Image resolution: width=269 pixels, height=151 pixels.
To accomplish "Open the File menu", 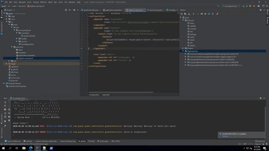I will 6,2.
